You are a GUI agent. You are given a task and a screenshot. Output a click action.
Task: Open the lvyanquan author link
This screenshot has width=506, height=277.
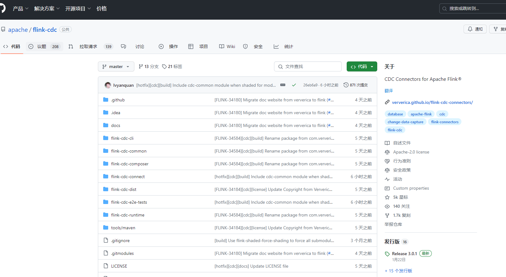123,85
